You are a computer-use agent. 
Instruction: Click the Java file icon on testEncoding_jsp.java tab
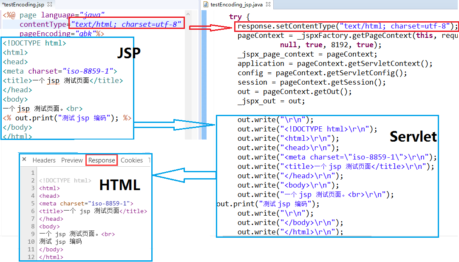207,4
